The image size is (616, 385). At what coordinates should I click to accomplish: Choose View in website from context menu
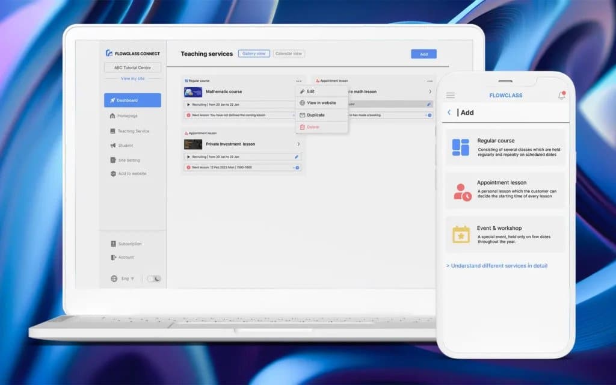tap(321, 103)
